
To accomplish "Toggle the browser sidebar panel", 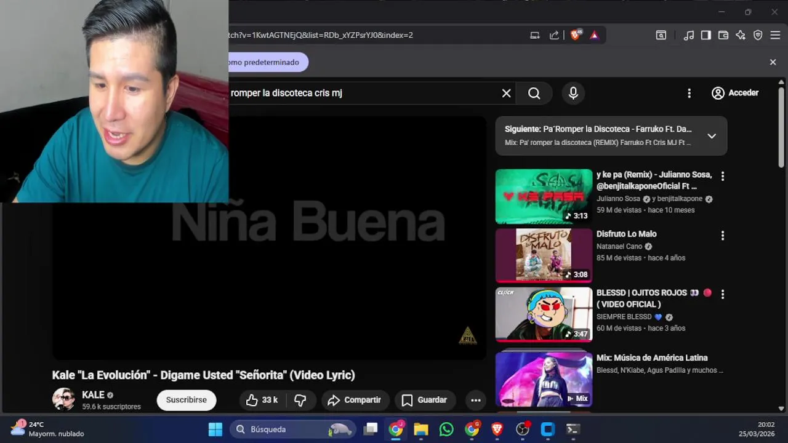I will coord(706,35).
